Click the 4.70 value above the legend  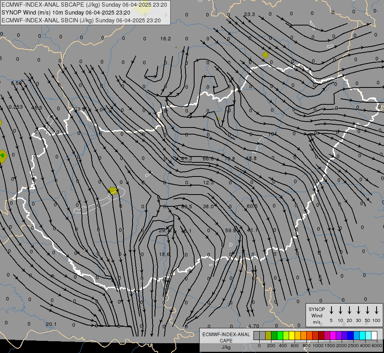253,326
